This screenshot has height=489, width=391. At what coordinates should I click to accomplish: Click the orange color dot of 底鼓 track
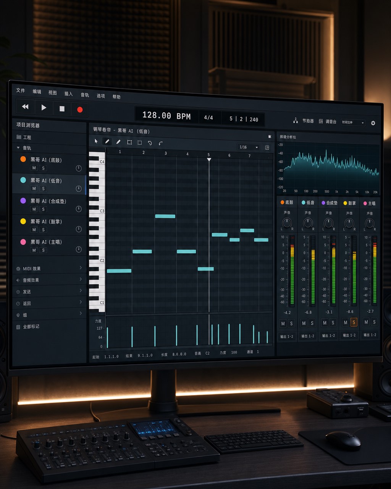23,159
